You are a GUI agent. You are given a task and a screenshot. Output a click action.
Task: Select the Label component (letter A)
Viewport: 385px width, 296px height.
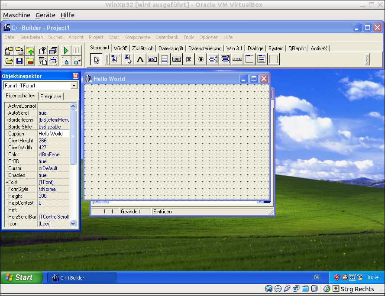pos(140,59)
